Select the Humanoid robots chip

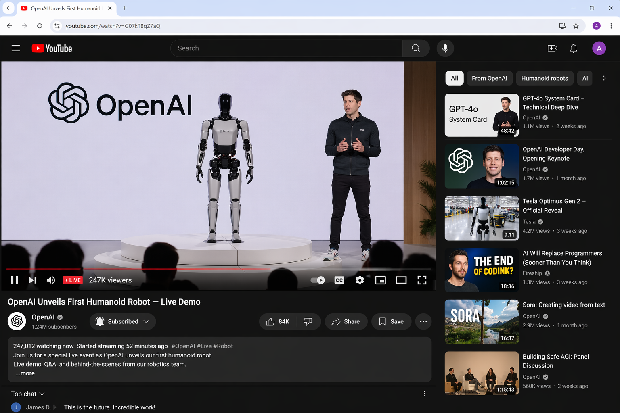pyautogui.click(x=545, y=78)
